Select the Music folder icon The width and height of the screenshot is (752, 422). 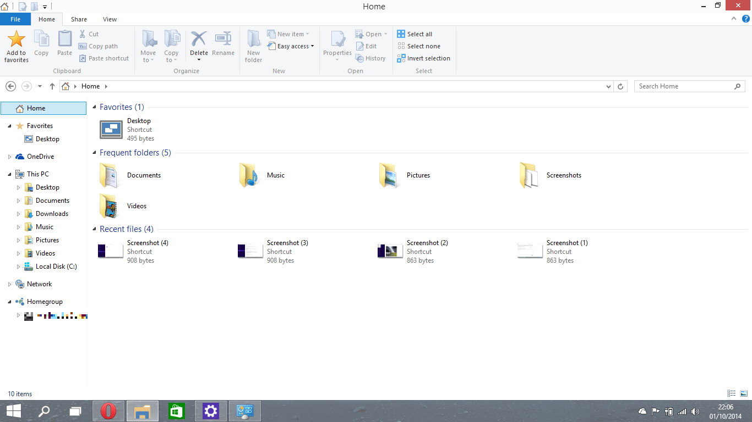(249, 175)
